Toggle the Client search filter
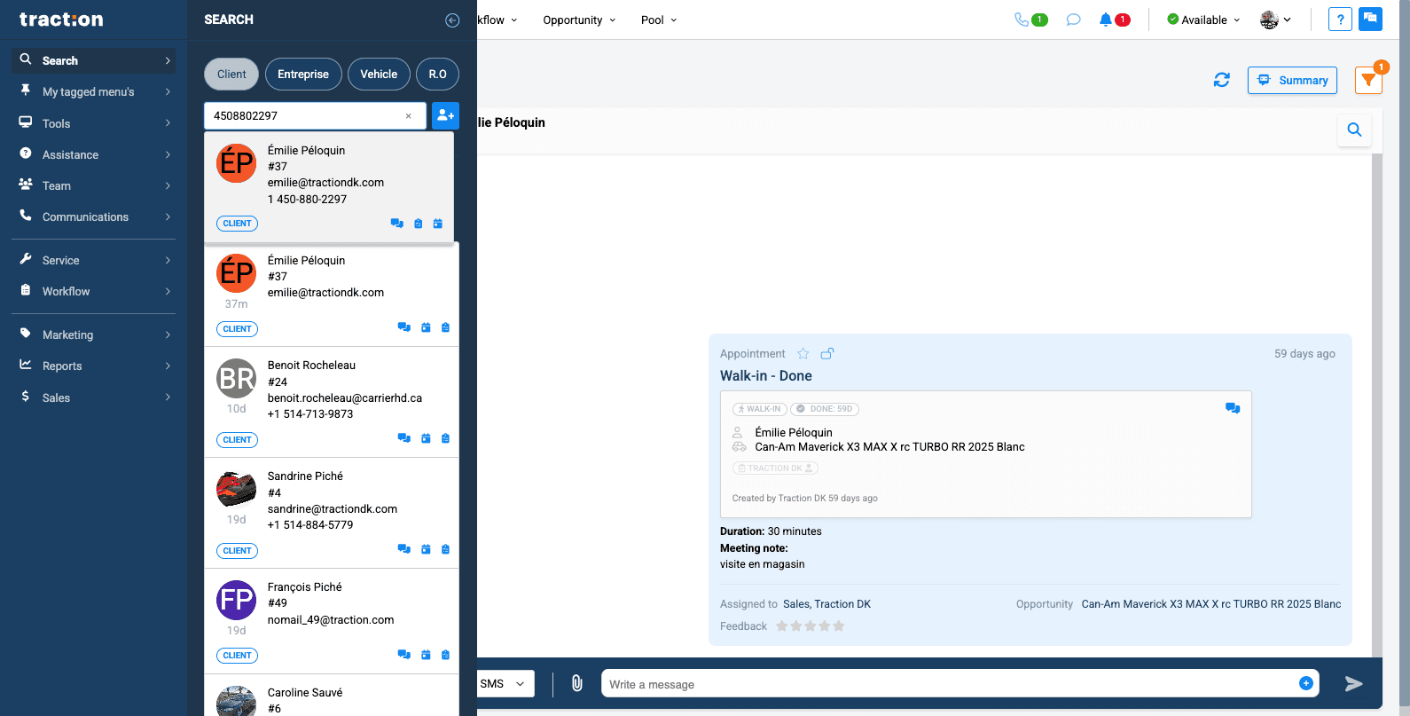 tap(231, 75)
